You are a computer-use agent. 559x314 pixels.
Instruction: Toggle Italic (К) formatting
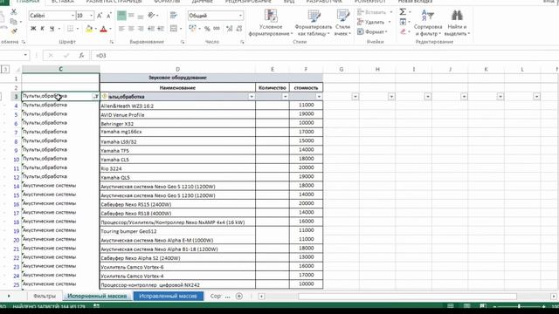coord(43,29)
